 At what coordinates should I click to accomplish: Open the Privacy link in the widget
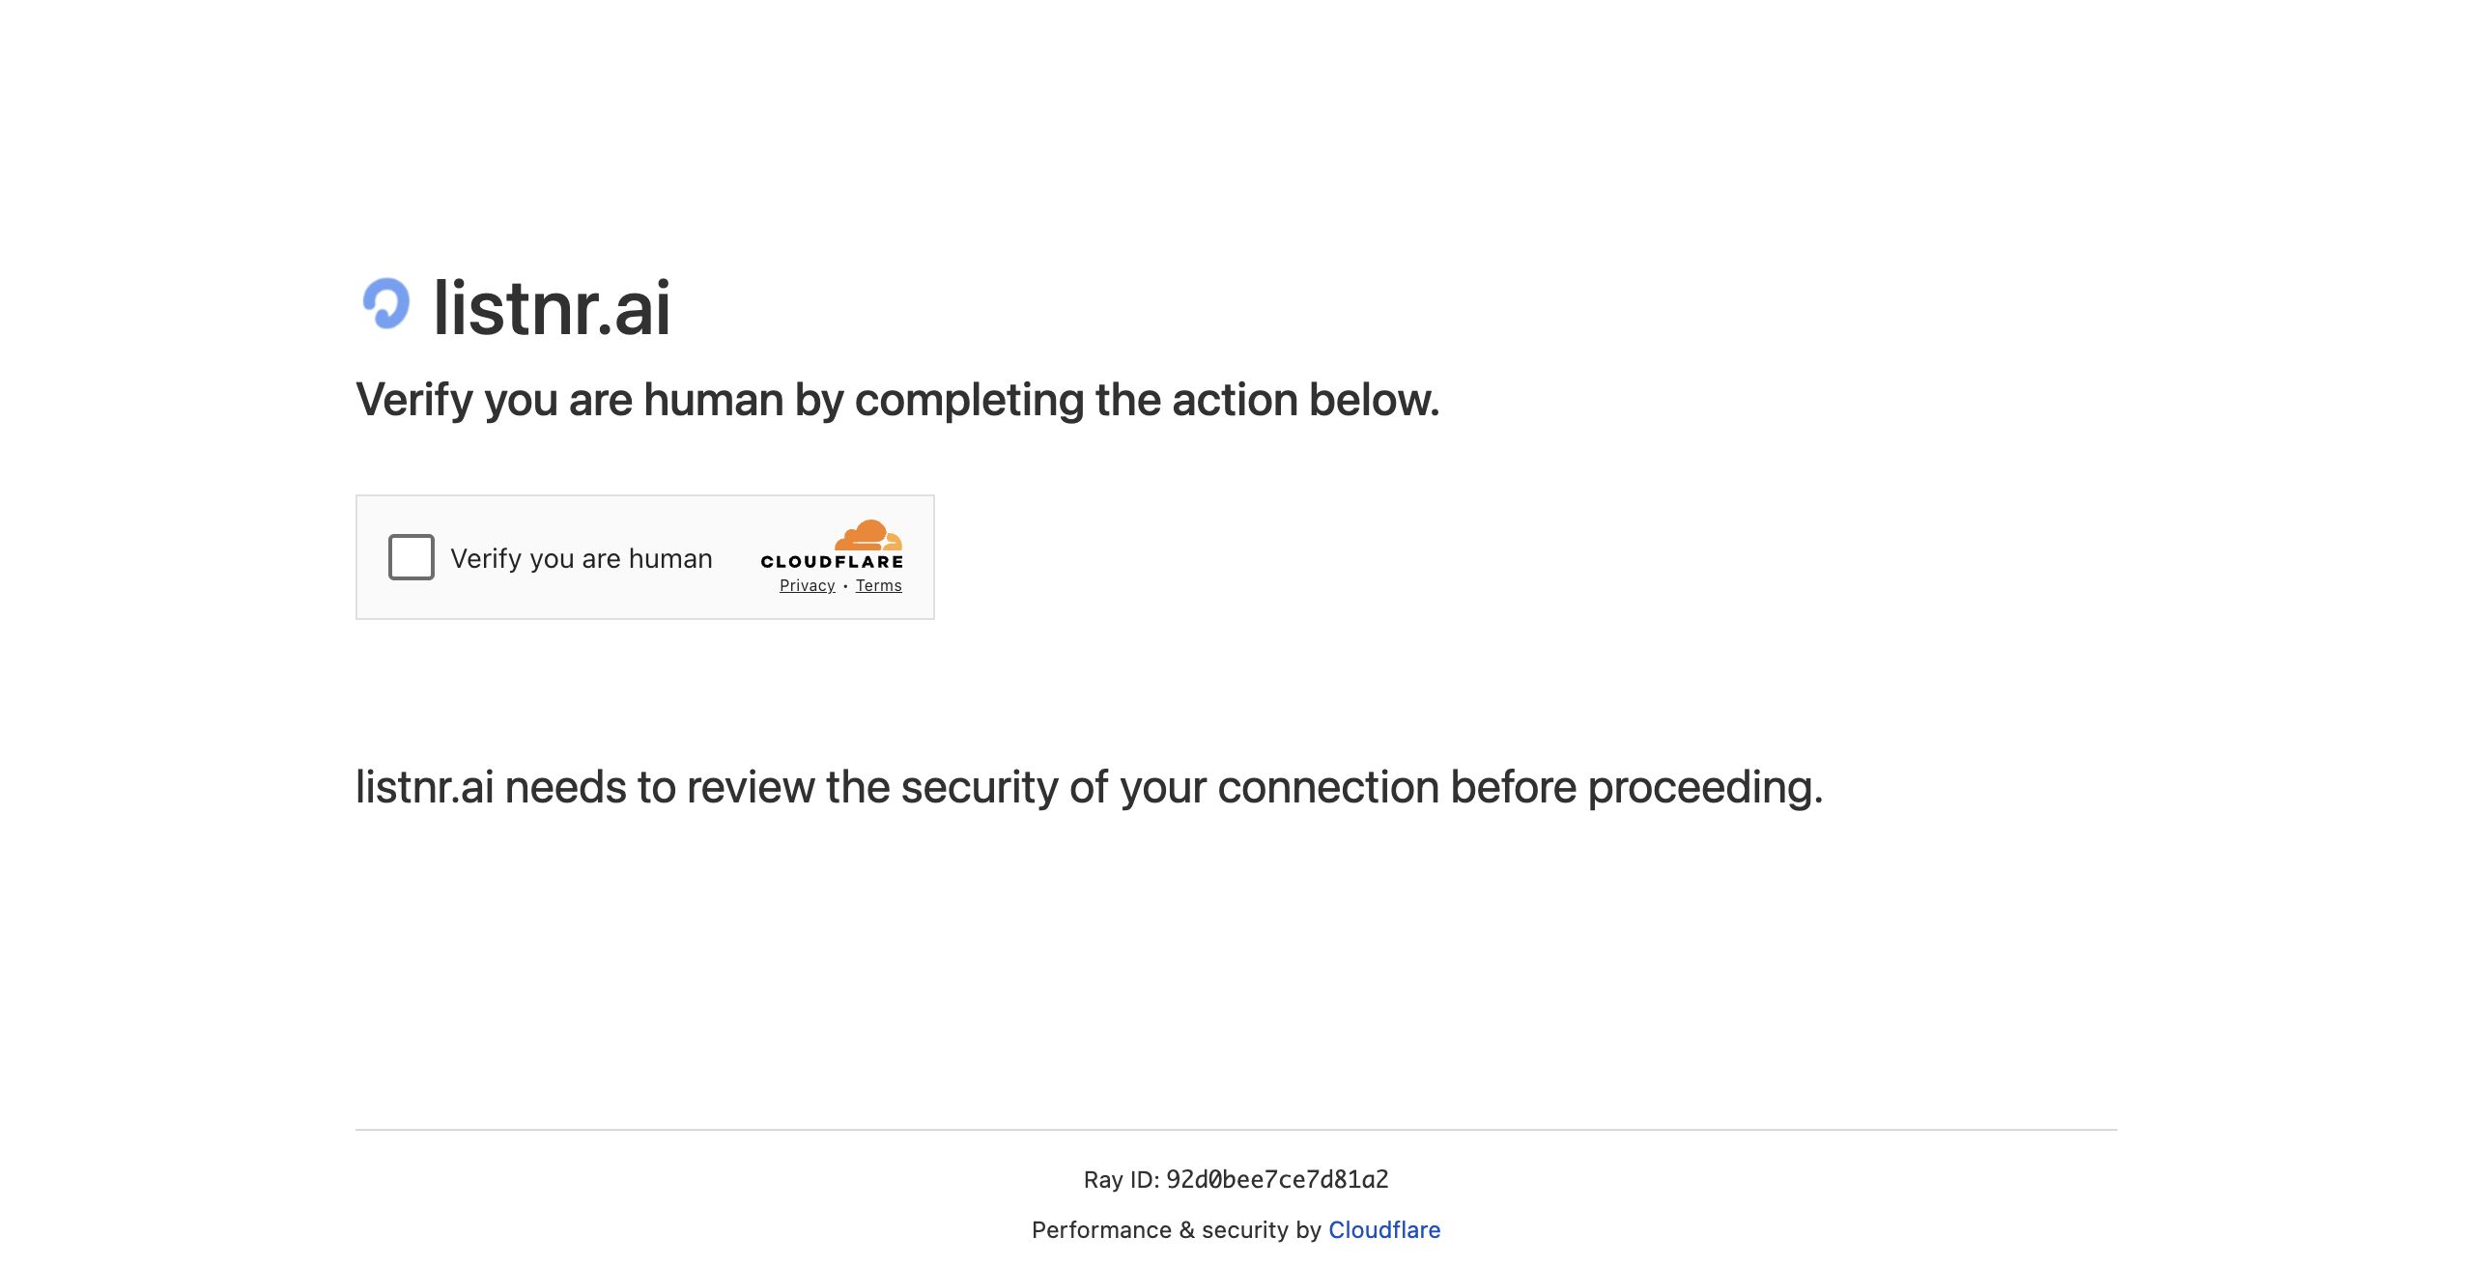[x=807, y=585]
